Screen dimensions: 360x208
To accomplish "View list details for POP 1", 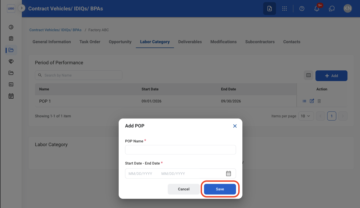I will pos(304,101).
